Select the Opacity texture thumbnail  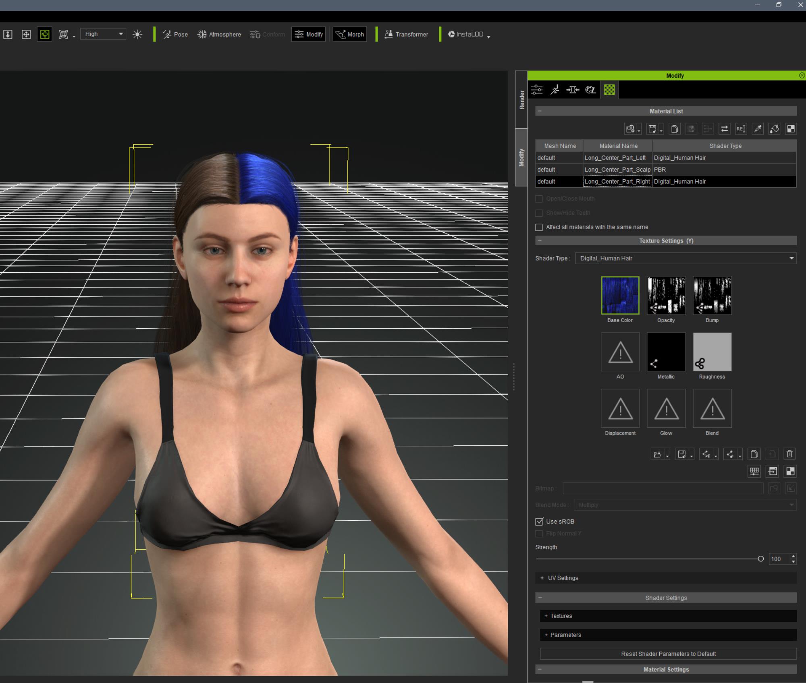666,295
